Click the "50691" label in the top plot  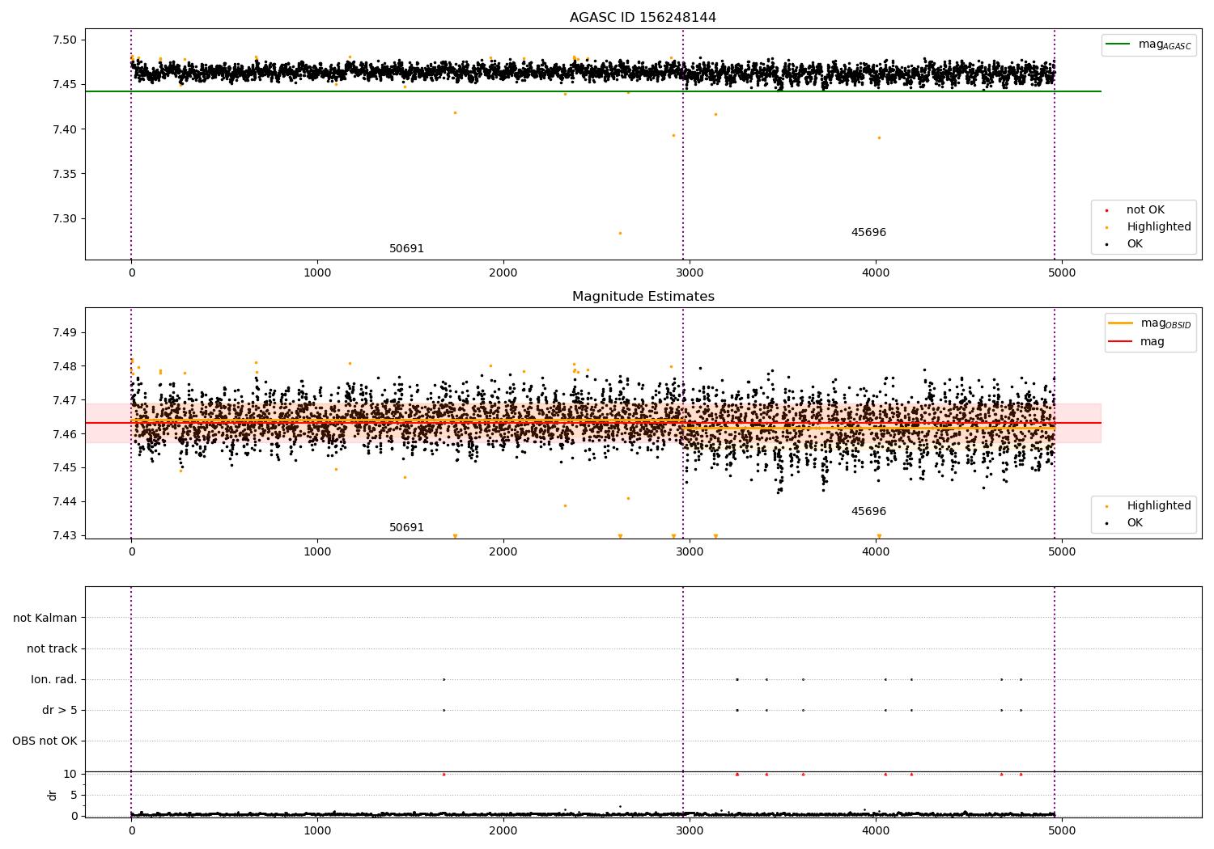coord(406,249)
